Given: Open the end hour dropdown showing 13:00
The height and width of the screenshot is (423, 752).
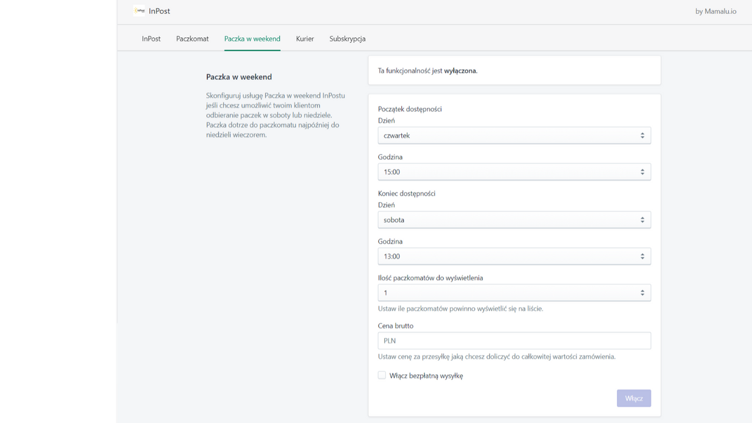Looking at the screenshot, I should tap(514, 256).
